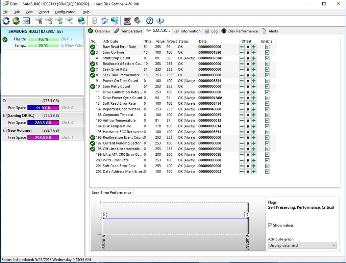This screenshot has width=346, height=263.
Task: Open the Disk menu
Action: (17, 12)
